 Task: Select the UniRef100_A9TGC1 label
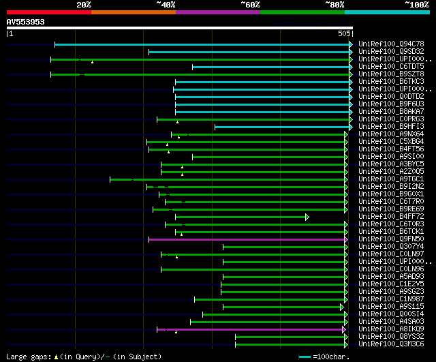391,179
